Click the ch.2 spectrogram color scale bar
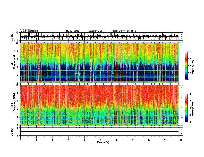 [186, 108]
